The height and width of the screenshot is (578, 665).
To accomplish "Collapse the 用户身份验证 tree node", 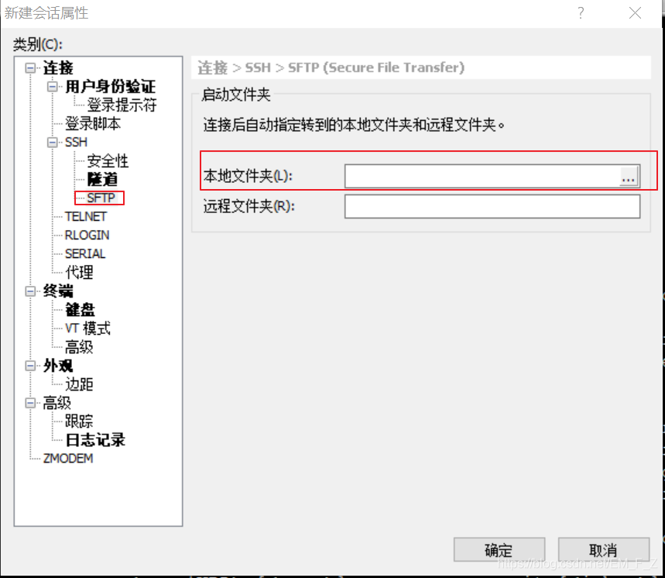I will pos(52,87).
